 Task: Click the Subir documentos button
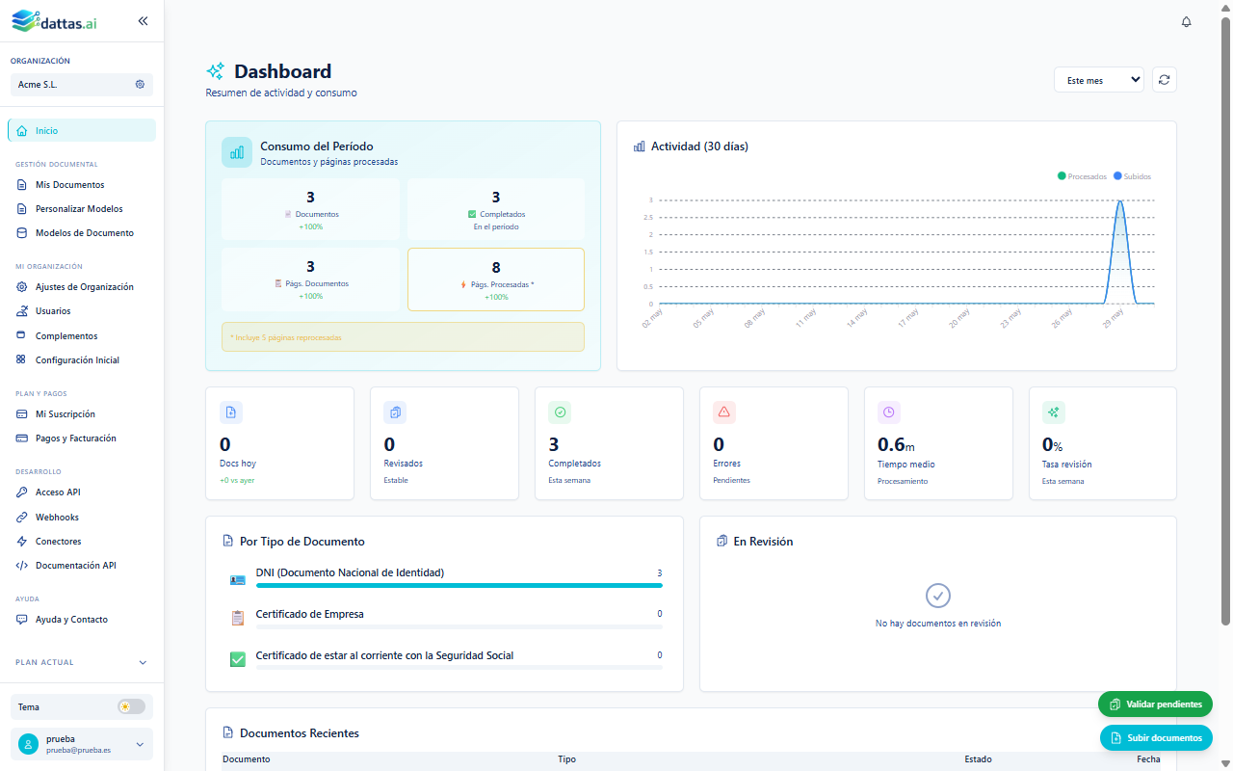pyautogui.click(x=1156, y=737)
